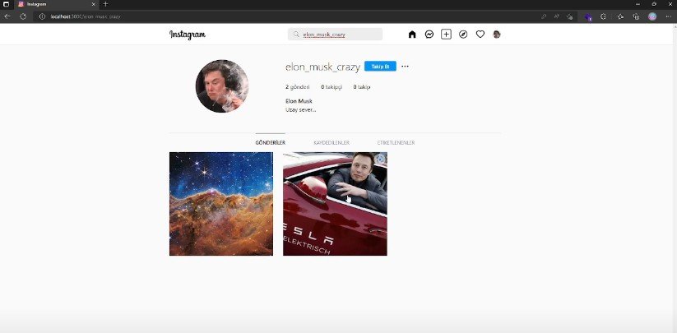Click the multi-image indicator on Tesla post

click(380, 159)
